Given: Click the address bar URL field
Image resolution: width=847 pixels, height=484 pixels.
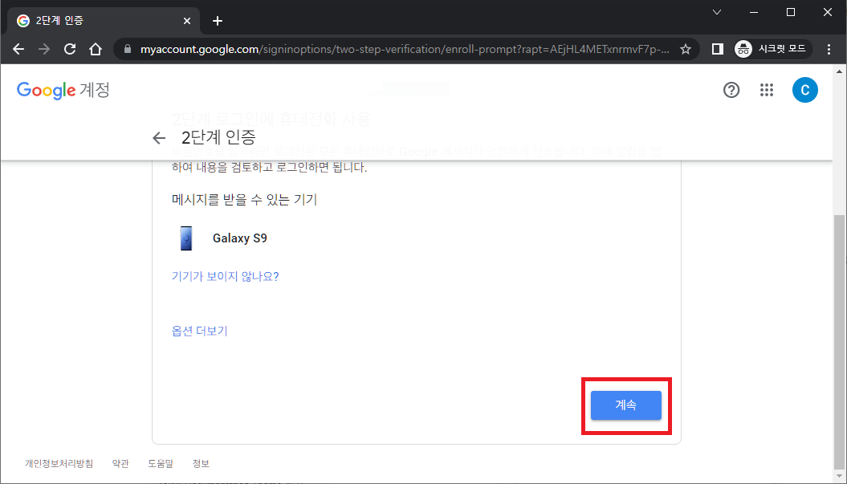Looking at the screenshot, I should tap(405, 50).
